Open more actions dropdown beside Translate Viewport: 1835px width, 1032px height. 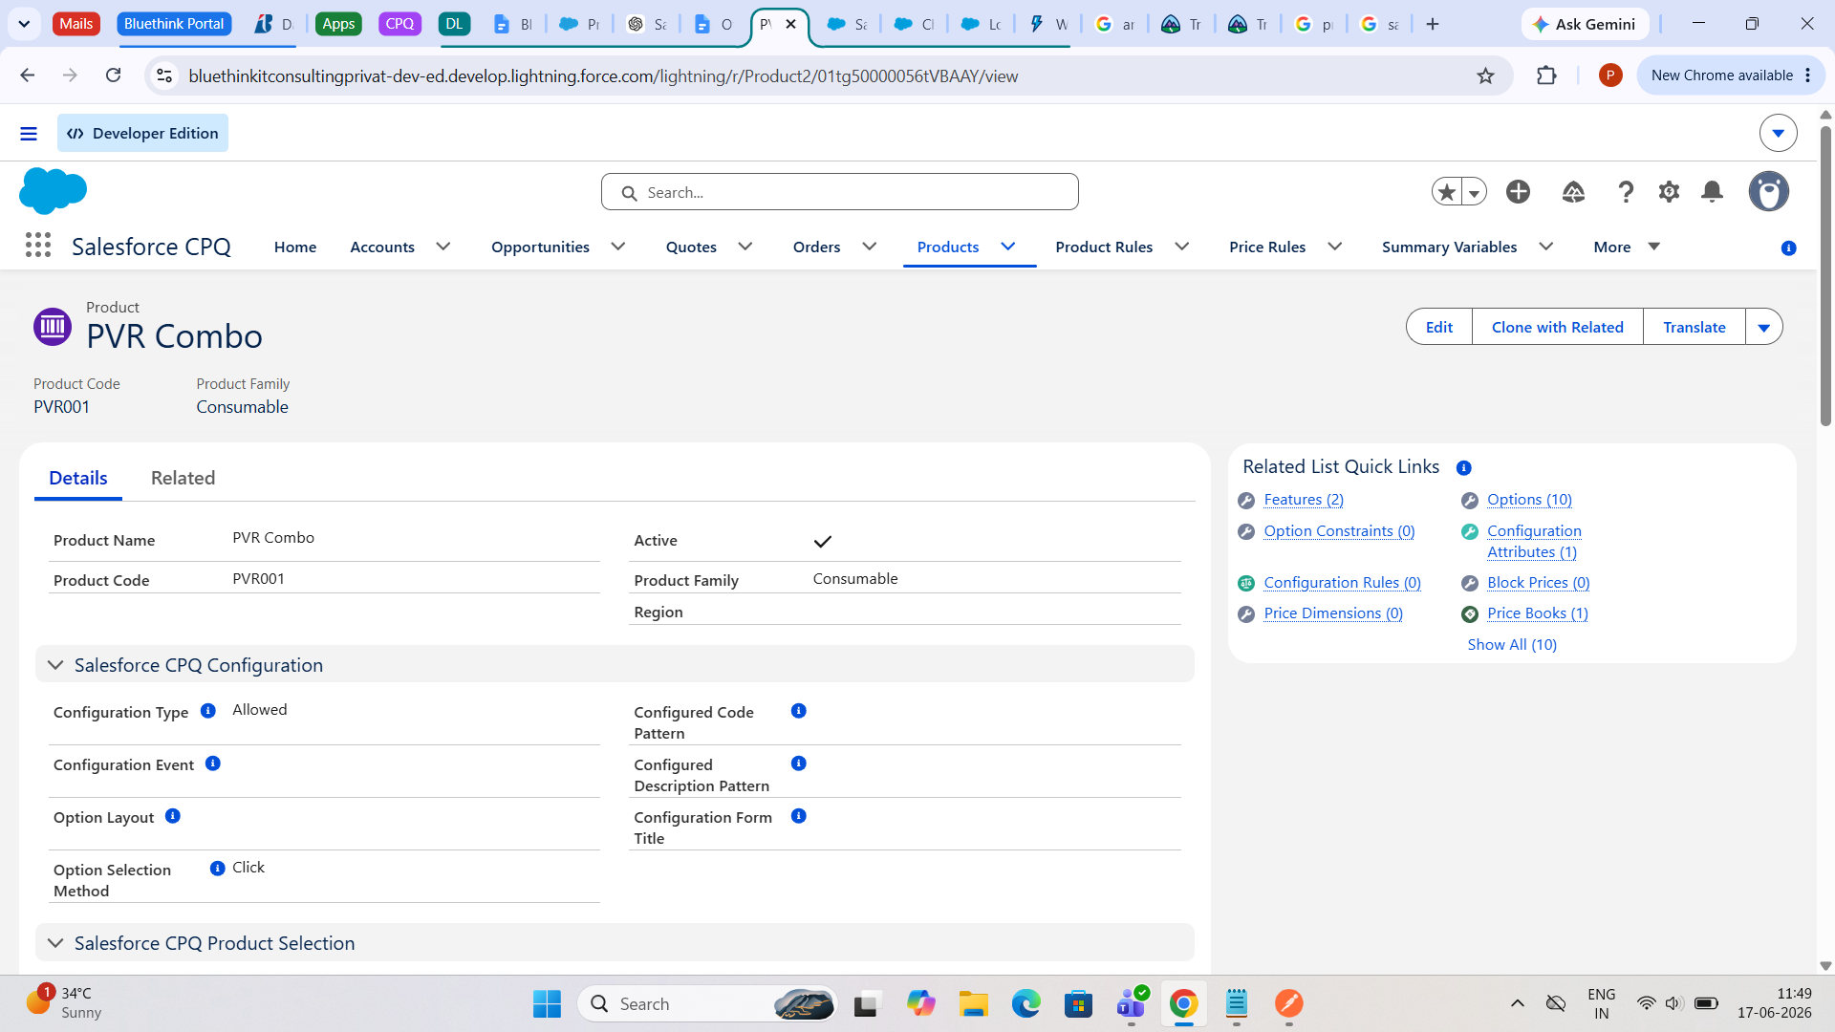(x=1764, y=327)
